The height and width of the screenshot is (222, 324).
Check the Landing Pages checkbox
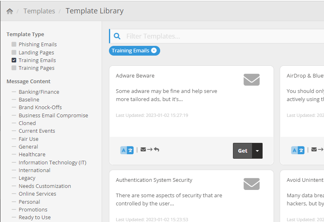[x=14, y=52]
